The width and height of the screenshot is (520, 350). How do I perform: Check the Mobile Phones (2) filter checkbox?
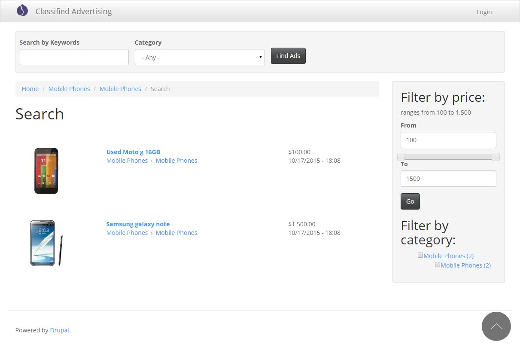point(420,255)
